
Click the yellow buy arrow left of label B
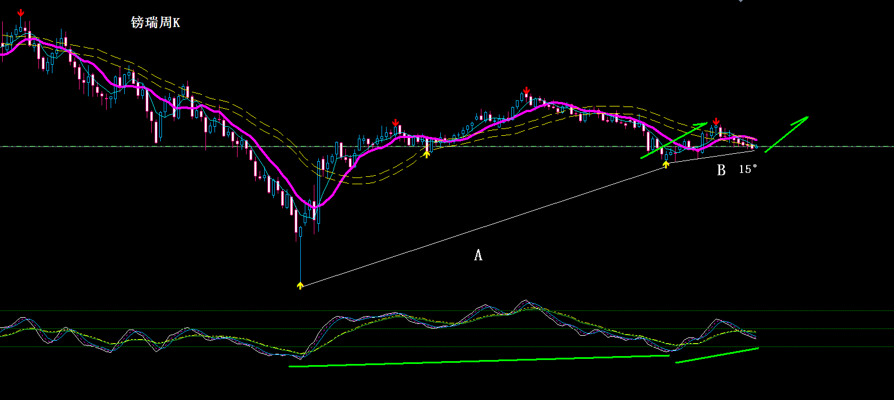[666, 165]
